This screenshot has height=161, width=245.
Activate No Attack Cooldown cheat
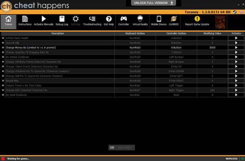click(236, 57)
